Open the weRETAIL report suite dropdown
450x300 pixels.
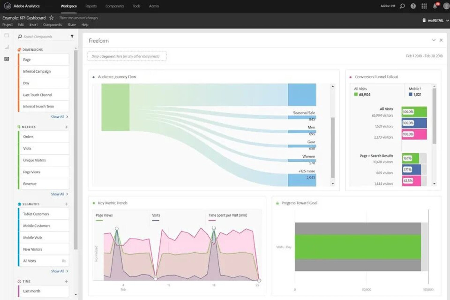[x=436, y=20]
